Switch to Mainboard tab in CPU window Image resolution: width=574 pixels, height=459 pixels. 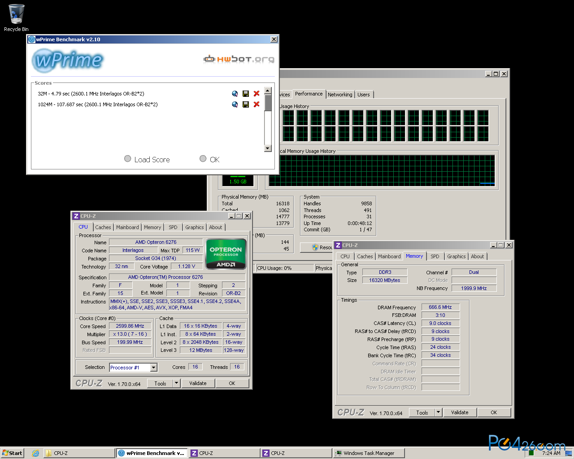click(x=127, y=227)
